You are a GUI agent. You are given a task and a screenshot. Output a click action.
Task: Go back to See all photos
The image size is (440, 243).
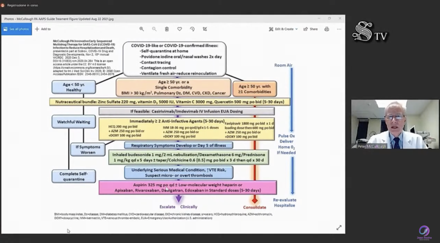16,29
